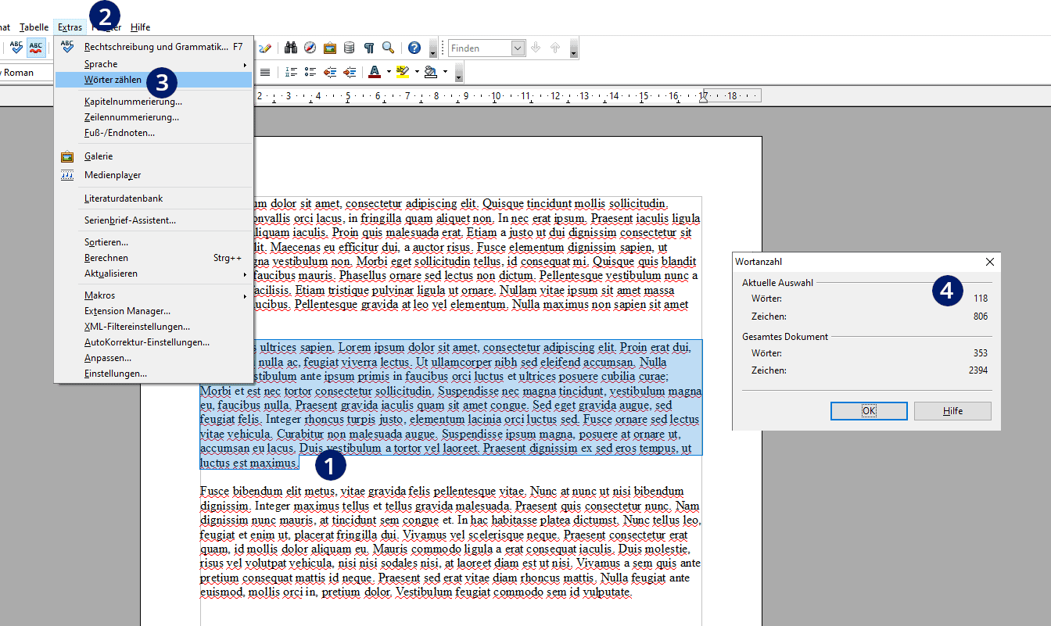This screenshot has height=626, width=1051.
Task: Toggle the numbered list icon
Action: pos(292,72)
